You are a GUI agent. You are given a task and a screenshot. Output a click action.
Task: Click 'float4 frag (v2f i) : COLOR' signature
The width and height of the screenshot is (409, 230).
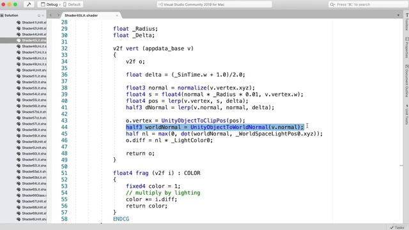(x=157, y=173)
